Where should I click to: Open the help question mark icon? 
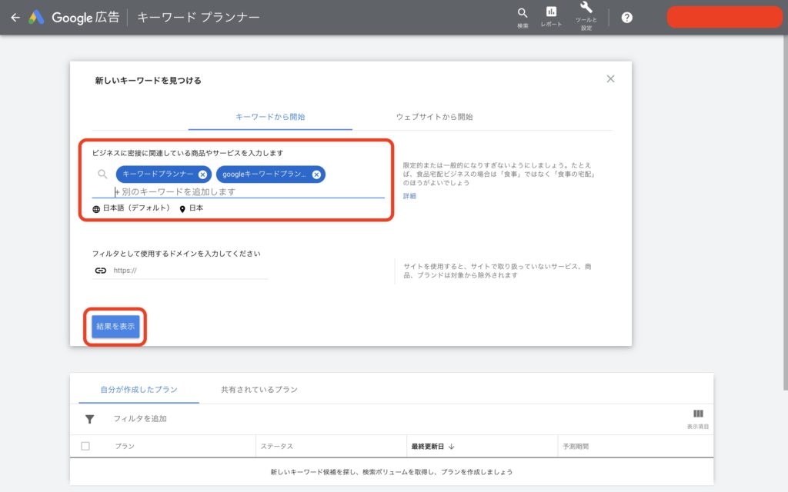pos(626,18)
